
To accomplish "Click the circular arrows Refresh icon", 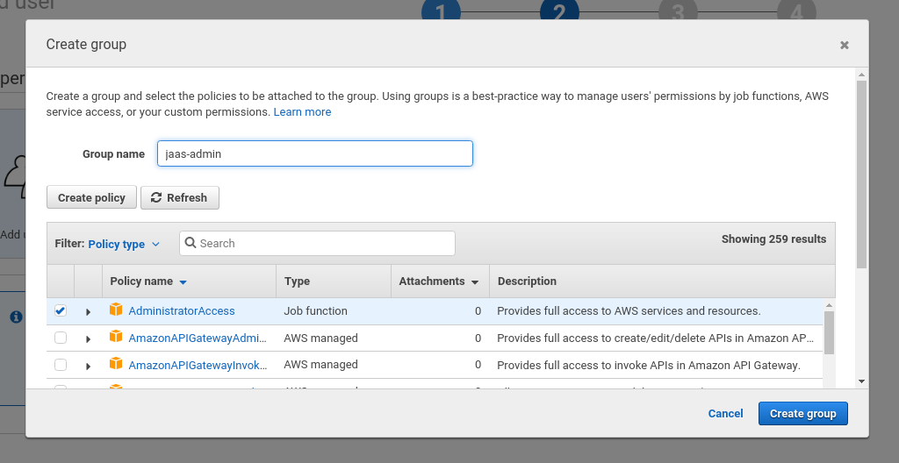I will [156, 197].
